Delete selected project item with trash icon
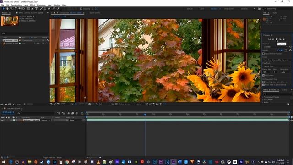Viewport: 293px width, 165px height. coord(24,104)
